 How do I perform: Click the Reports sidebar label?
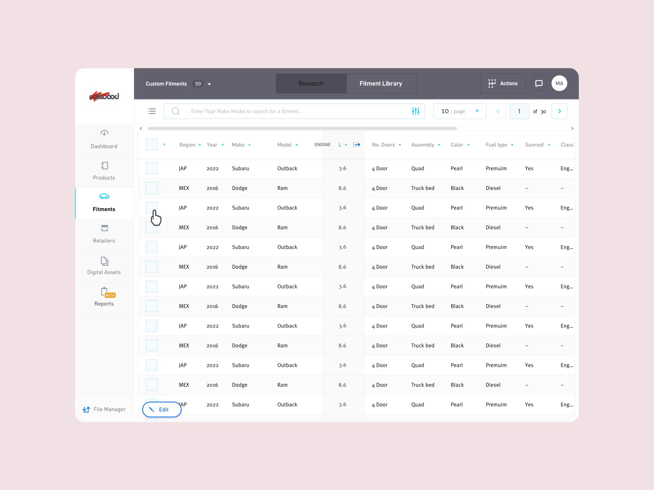click(x=104, y=304)
